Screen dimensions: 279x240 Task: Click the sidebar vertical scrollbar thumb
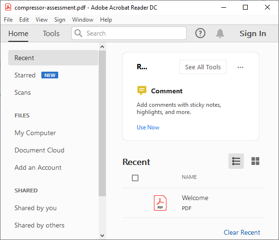[x=102, y=123]
